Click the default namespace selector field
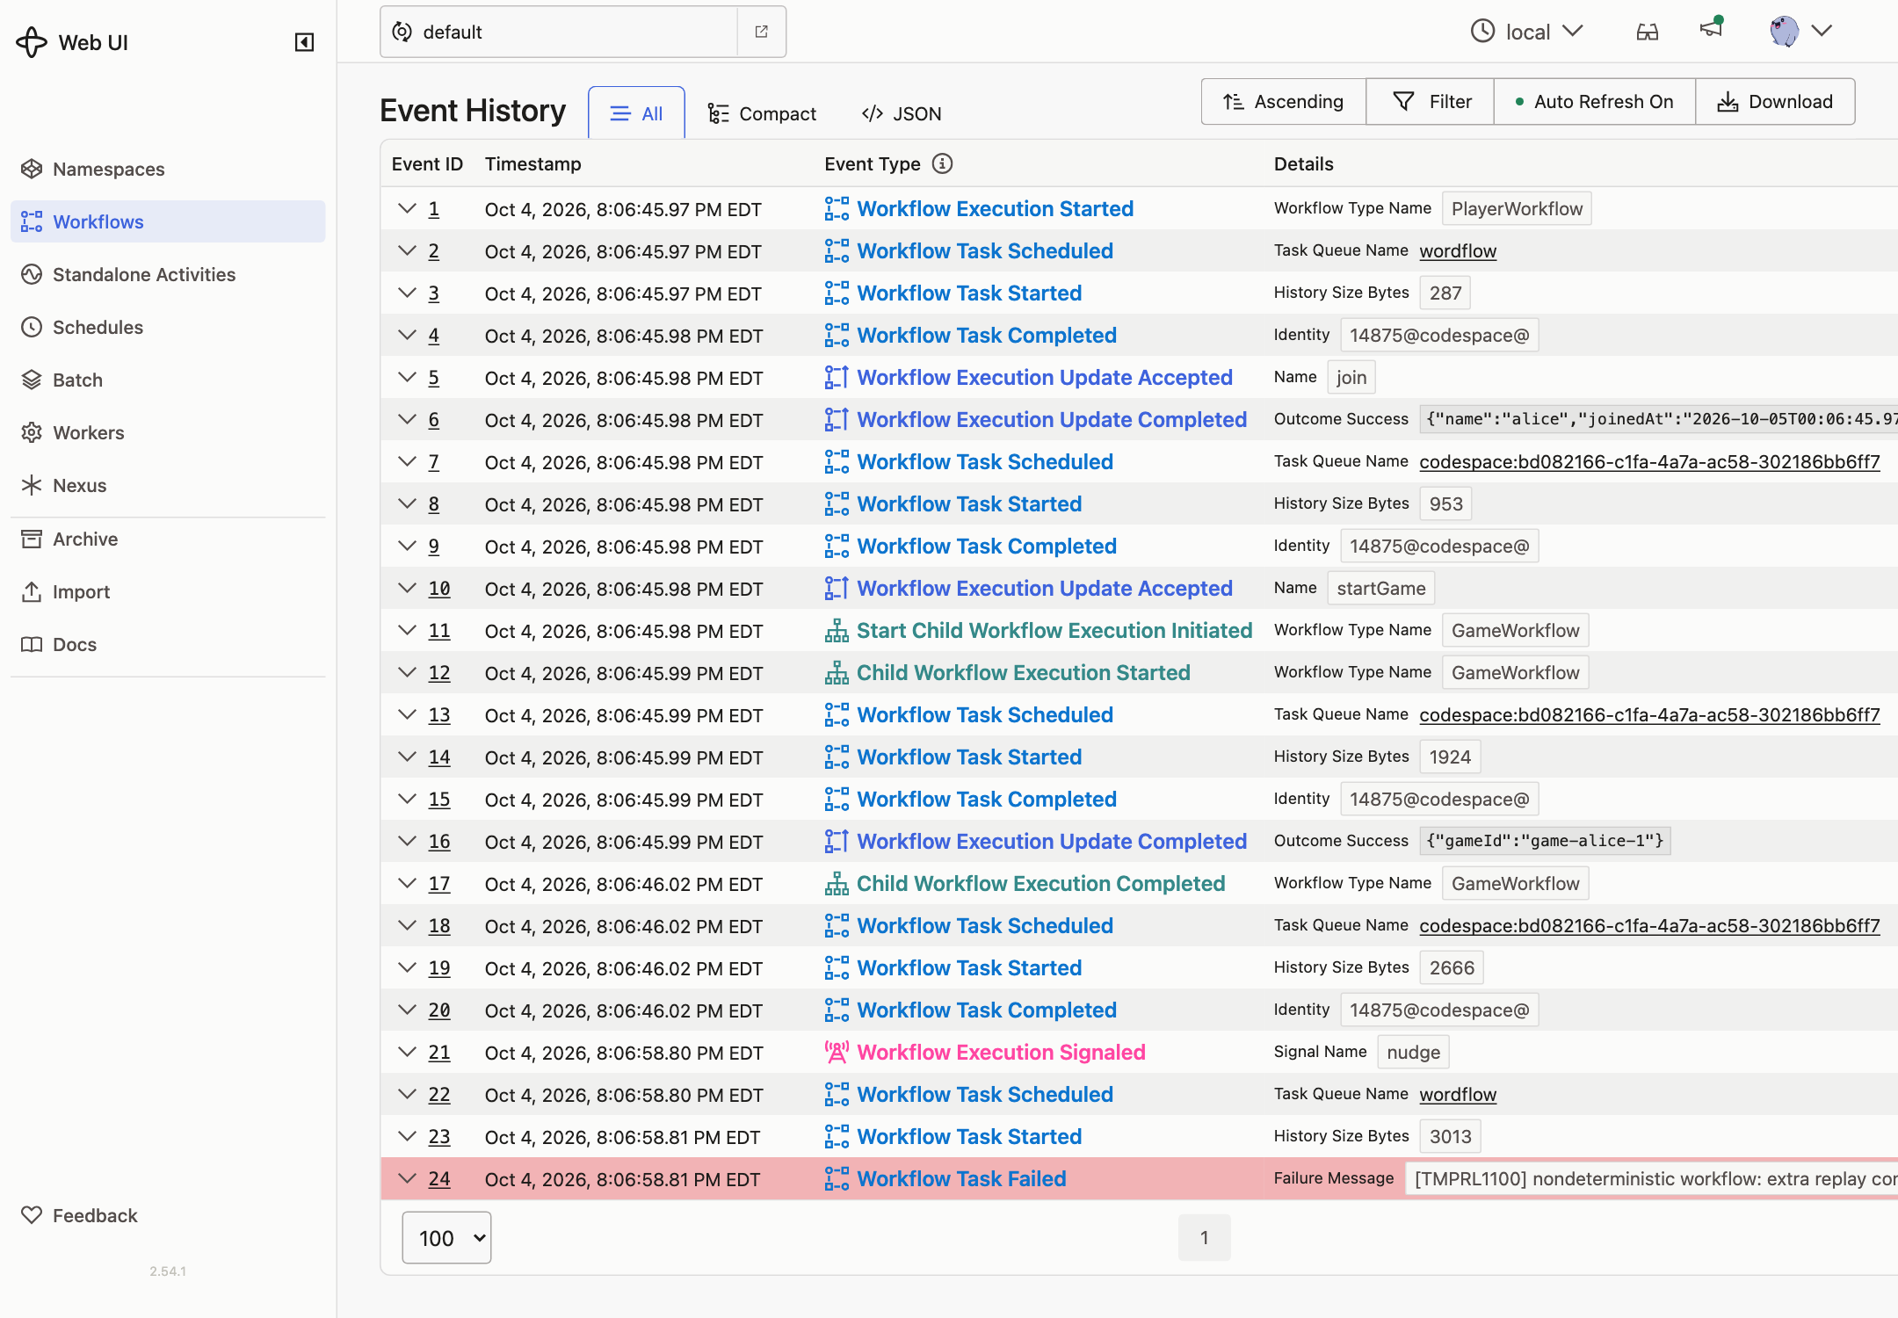1898x1318 pixels. point(559,32)
